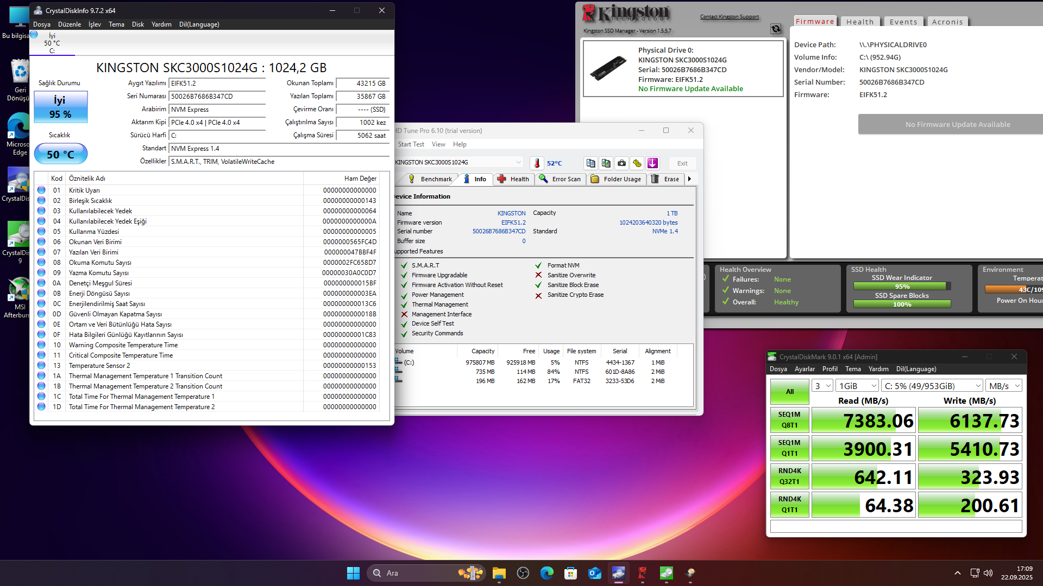Click the Ara search box on the taskbar

point(426,573)
